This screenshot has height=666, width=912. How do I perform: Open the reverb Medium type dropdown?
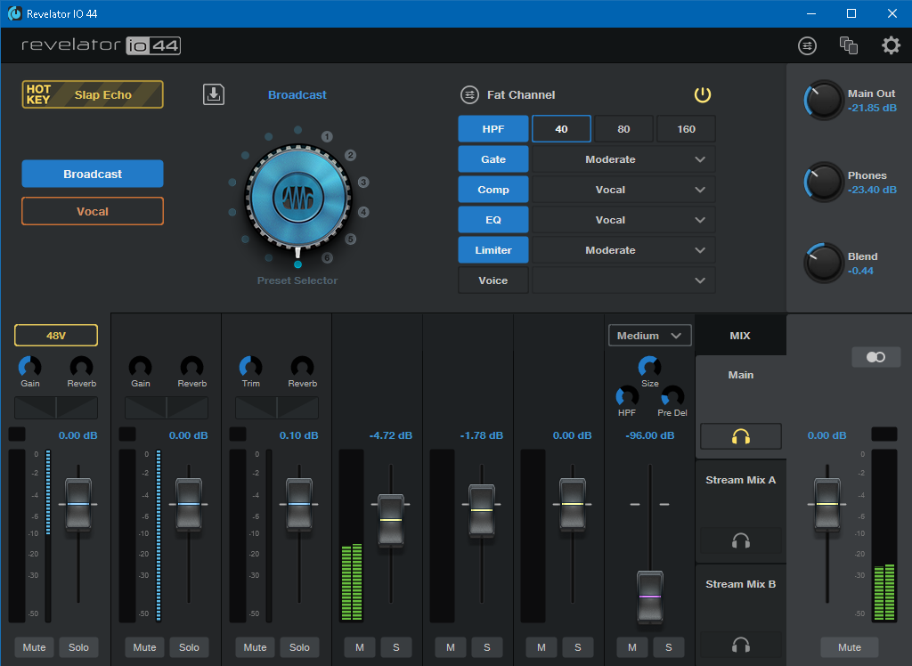point(649,335)
